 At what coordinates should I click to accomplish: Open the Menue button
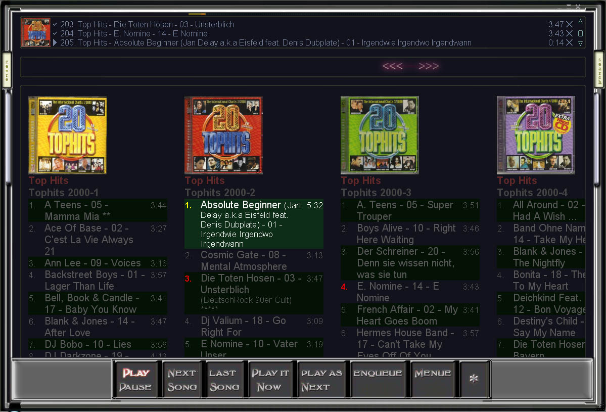pos(433,374)
